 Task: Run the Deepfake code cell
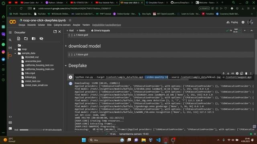point(71,77)
